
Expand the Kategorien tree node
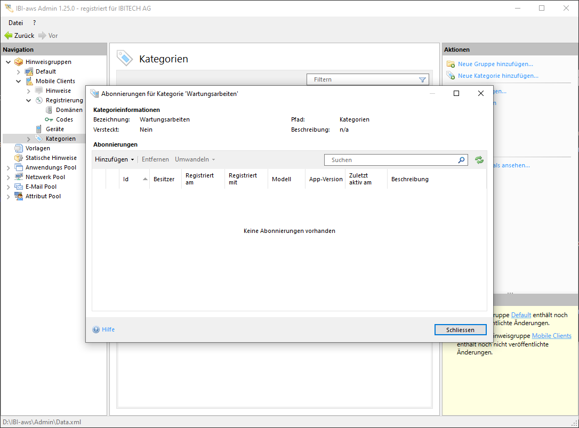pyautogui.click(x=29, y=139)
